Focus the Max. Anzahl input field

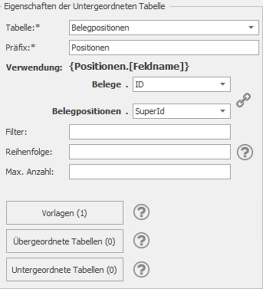pos(150,172)
